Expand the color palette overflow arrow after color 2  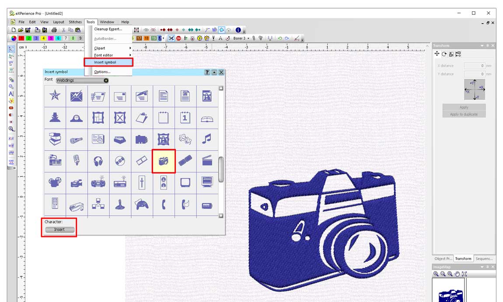[x=164, y=38]
